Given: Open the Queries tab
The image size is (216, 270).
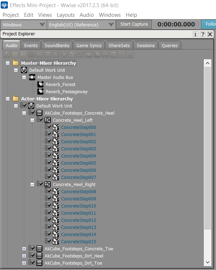Looking at the screenshot, I should (x=170, y=45).
